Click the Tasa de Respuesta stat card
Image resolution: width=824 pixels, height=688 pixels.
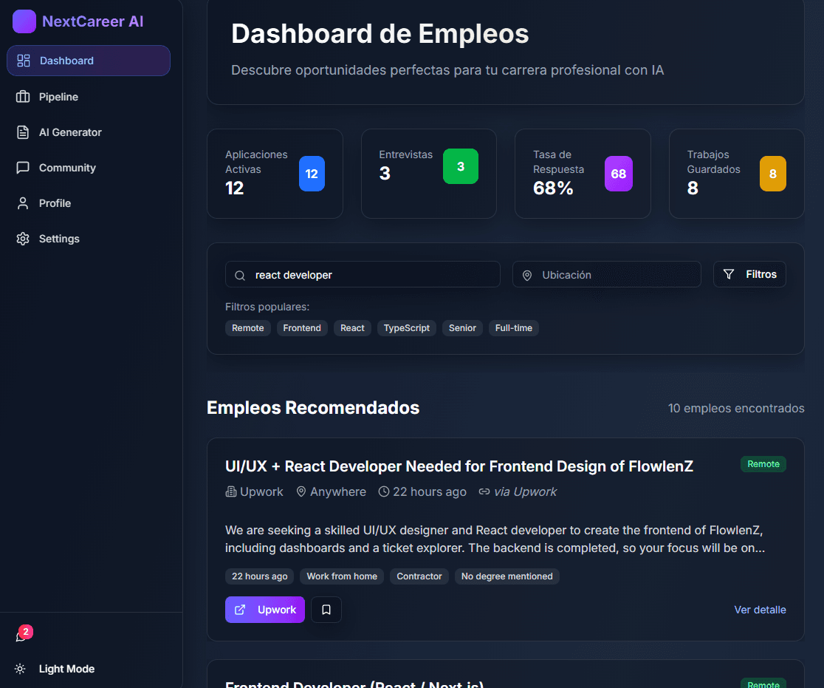click(583, 174)
